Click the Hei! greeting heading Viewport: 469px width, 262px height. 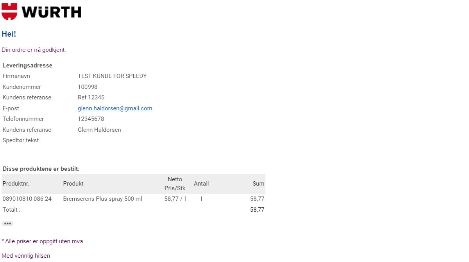(9, 34)
